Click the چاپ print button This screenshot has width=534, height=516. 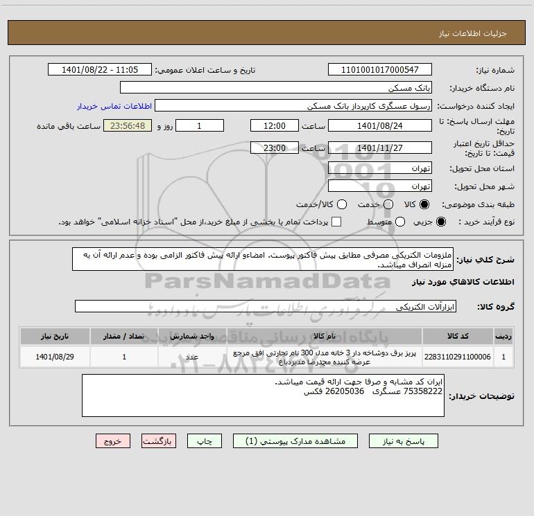coord(205,441)
